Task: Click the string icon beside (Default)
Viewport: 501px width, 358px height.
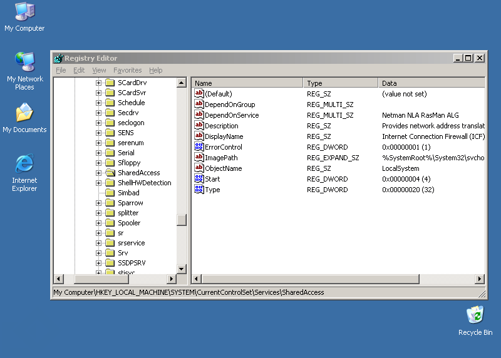Action: pyautogui.click(x=199, y=94)
